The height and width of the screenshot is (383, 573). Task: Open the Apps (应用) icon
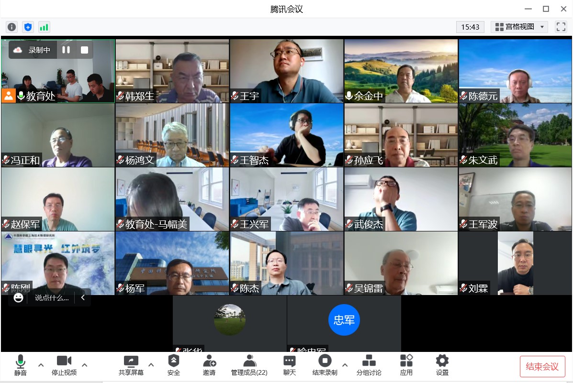pyautogui.click(x=406, y=365)
